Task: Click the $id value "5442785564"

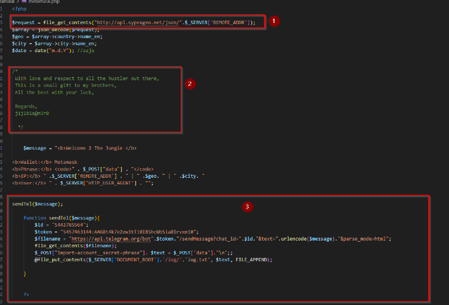Action: [x=68, y=225]
